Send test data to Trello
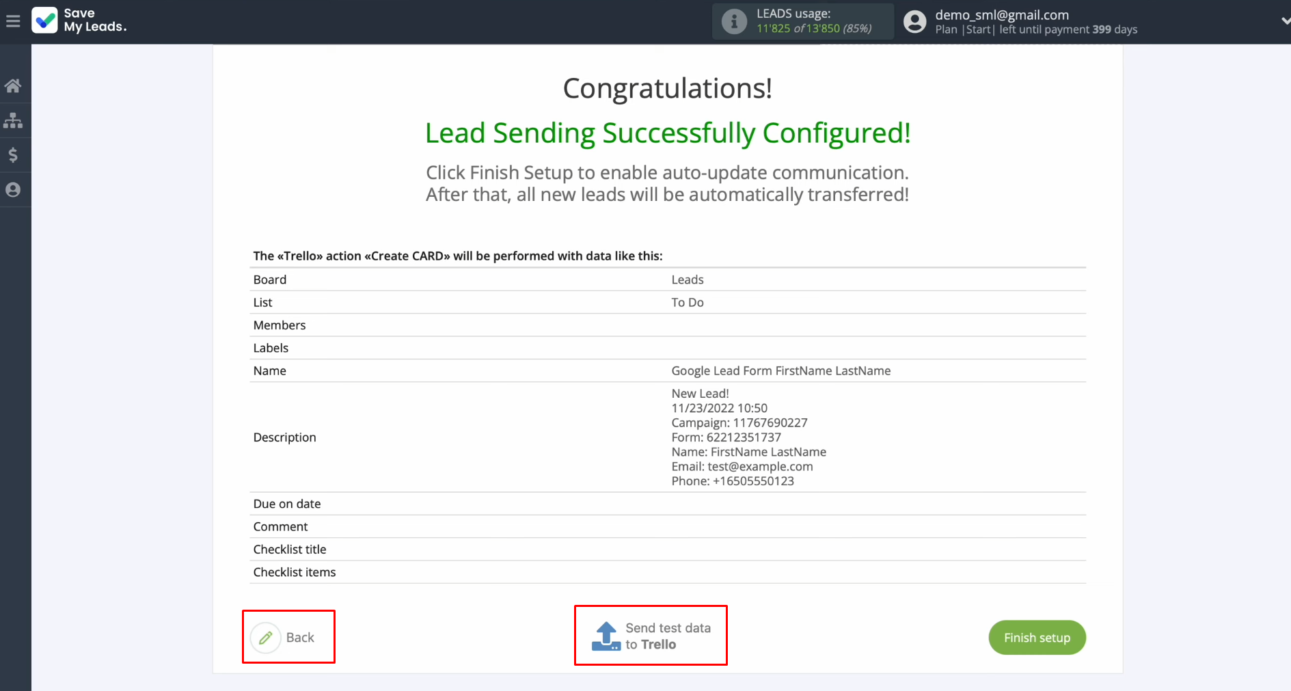Screen dimensions: 1291x691 651,636
